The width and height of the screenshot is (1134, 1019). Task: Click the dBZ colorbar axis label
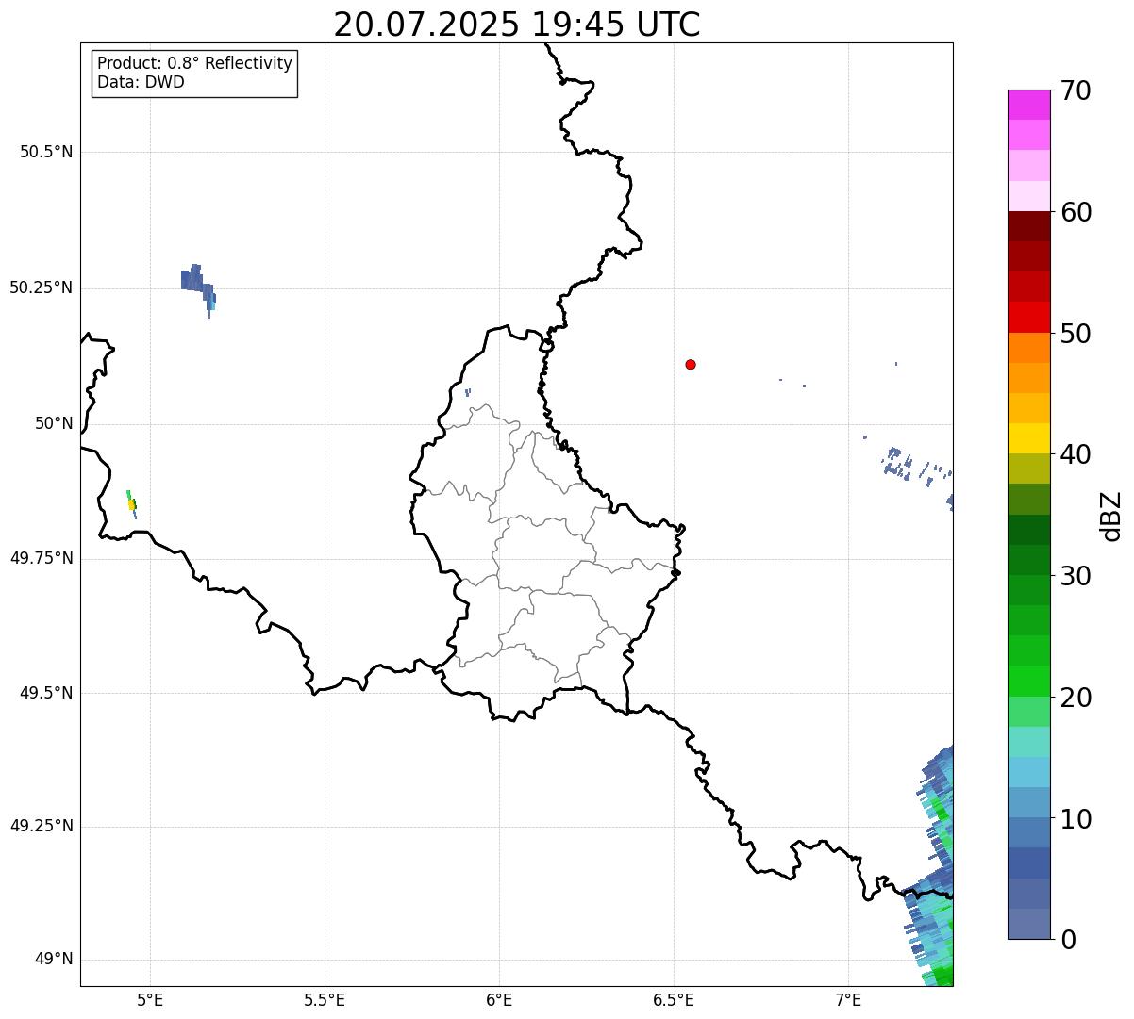[x=1111, y=515]
